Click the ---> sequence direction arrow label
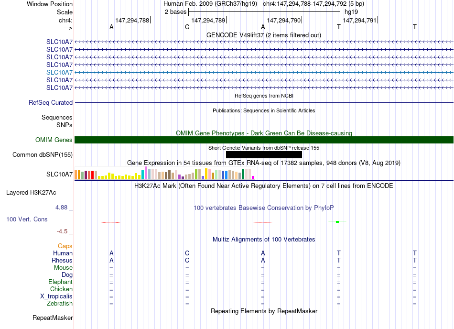The image size is (454, 329). point(67,28)
